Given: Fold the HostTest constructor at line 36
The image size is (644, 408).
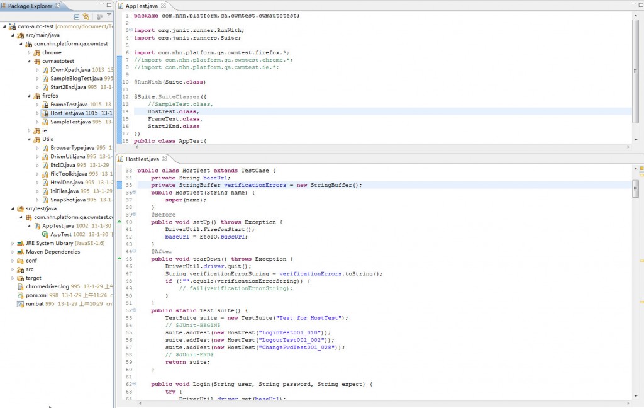Looking at the screenshot, I should click(135, 192).
